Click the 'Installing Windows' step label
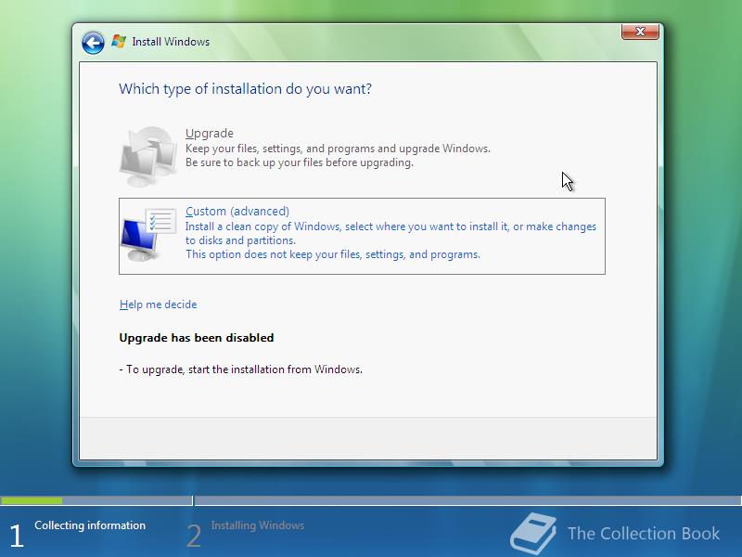 tap(258, 525)
